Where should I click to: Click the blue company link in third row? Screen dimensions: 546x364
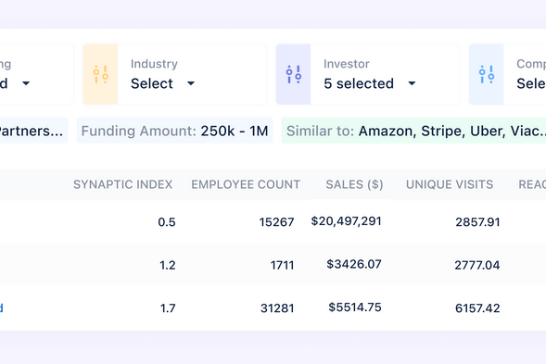pos(2,308)
